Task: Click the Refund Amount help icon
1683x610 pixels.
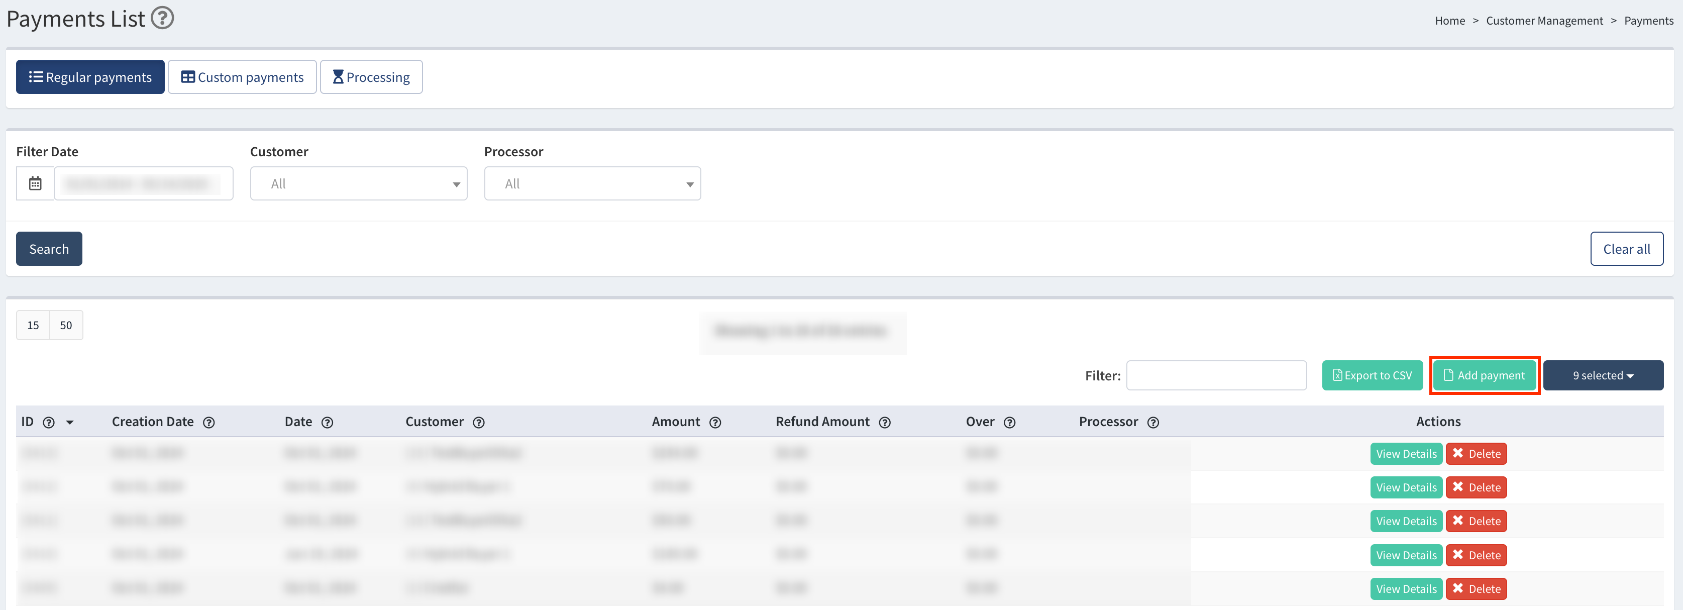Action: tap(885, 423)
